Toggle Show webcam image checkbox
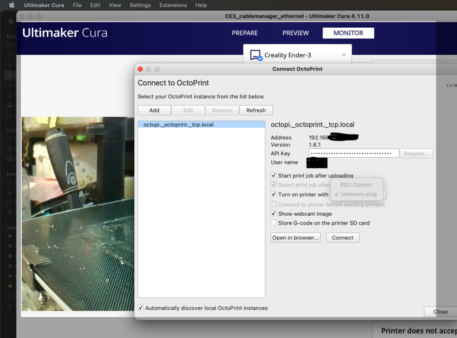The width and height of the screenshot is (457, 338). pos(274,213)
